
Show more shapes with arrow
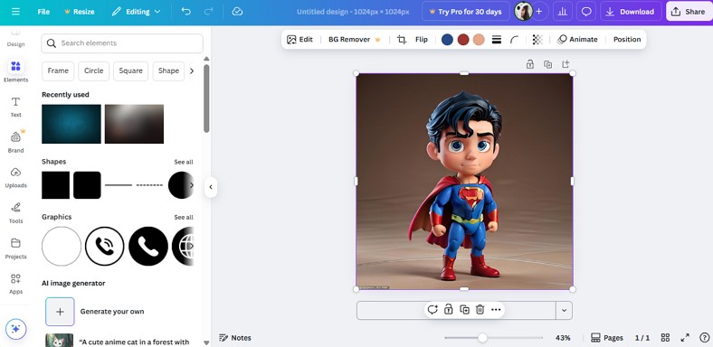[191, 185]
